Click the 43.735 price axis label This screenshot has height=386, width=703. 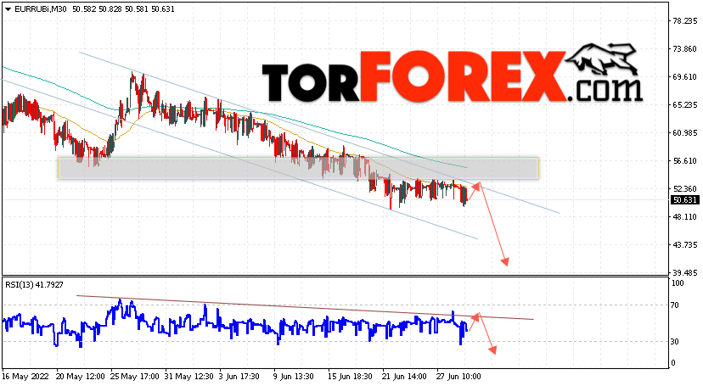pyautogui.click(x=684, y=245)
